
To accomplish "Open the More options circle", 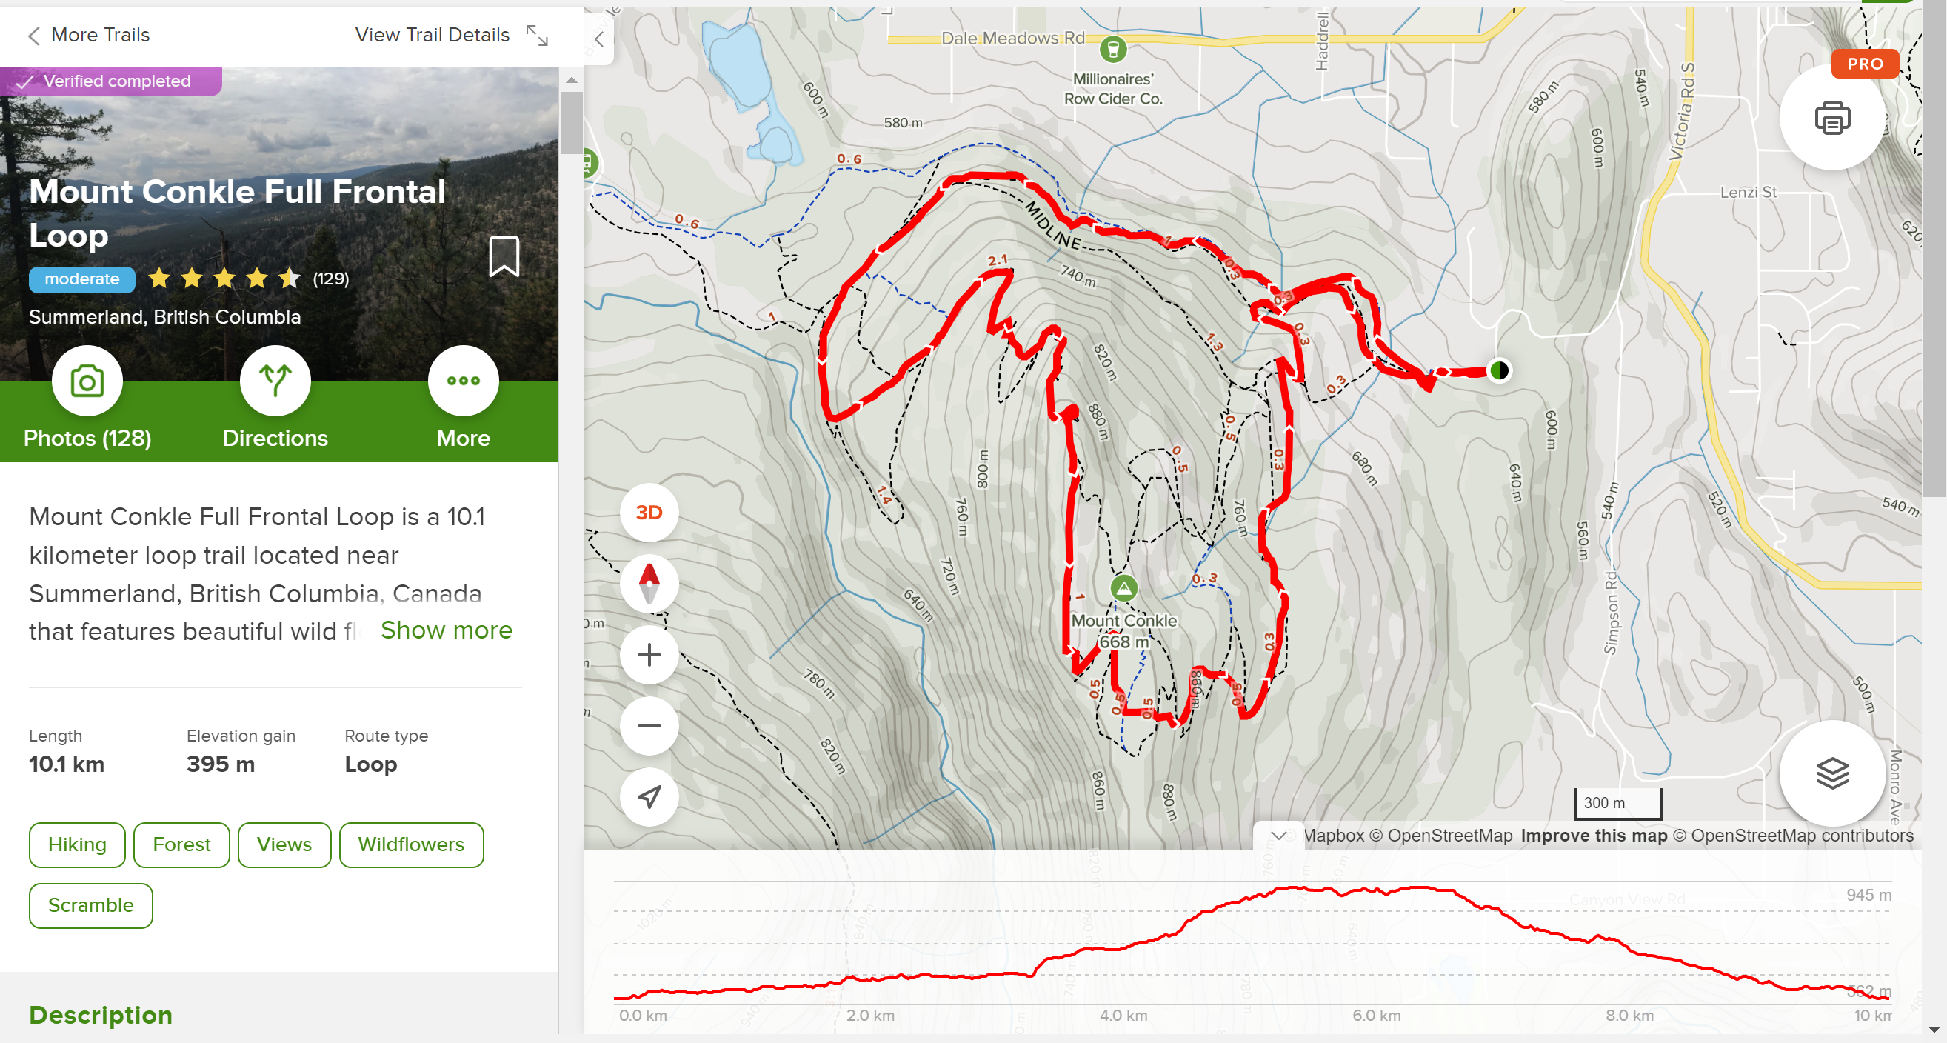I will point(464,381).
